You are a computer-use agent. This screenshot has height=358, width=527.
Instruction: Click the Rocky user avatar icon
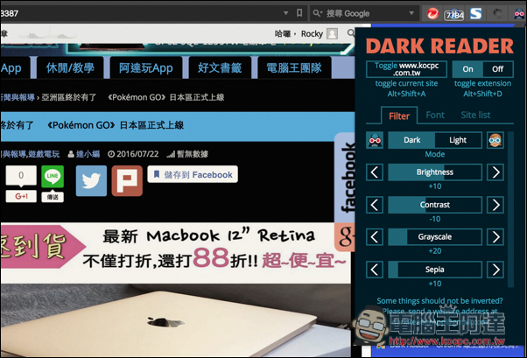coord(333,33)
